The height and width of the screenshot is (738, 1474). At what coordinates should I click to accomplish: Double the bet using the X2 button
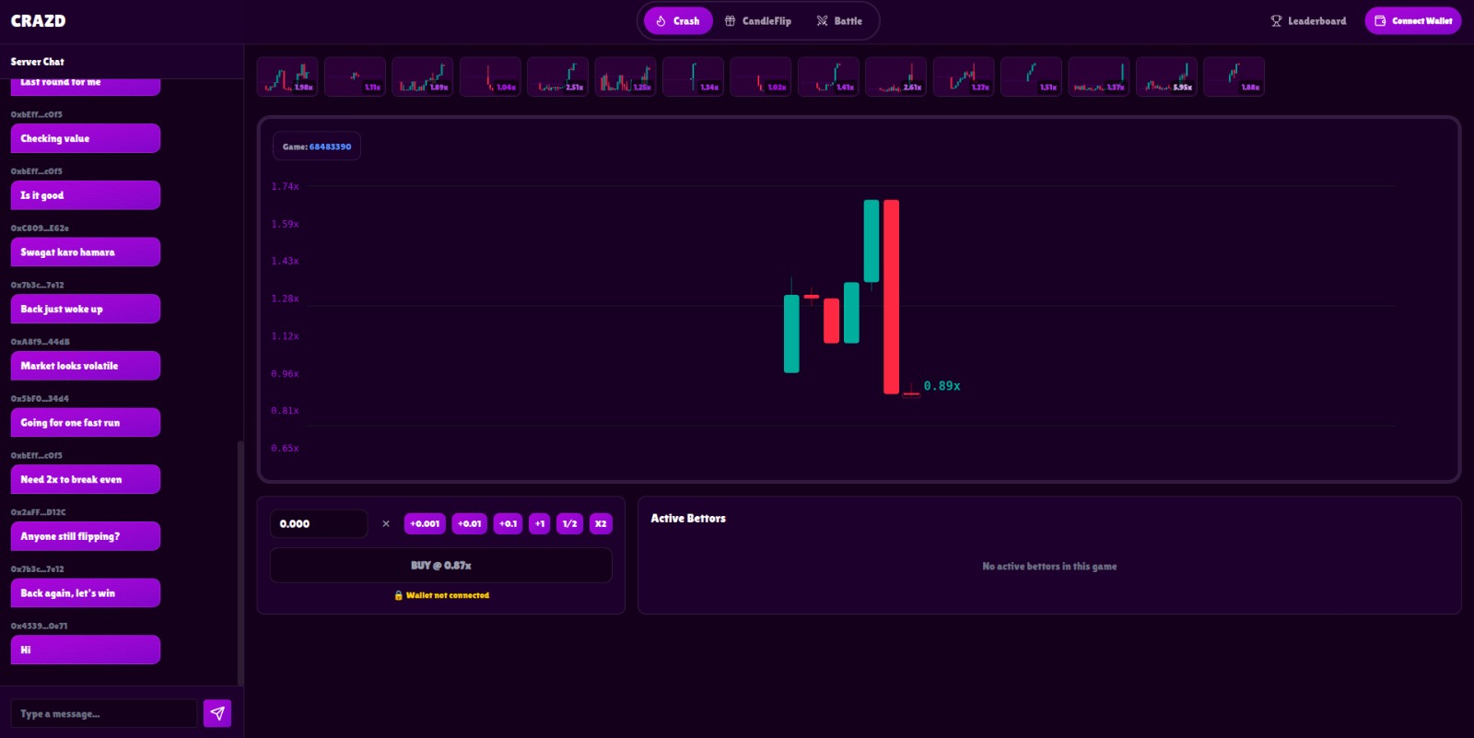(601, 523)
